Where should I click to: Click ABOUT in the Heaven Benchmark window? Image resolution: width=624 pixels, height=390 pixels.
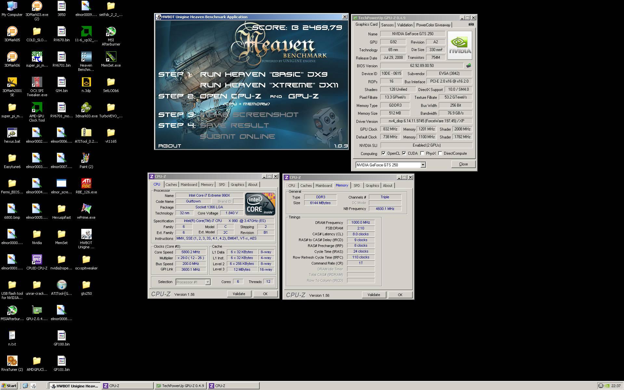tap(170, 146)
